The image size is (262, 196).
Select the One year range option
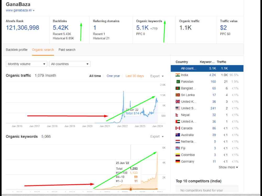[113, 76]
